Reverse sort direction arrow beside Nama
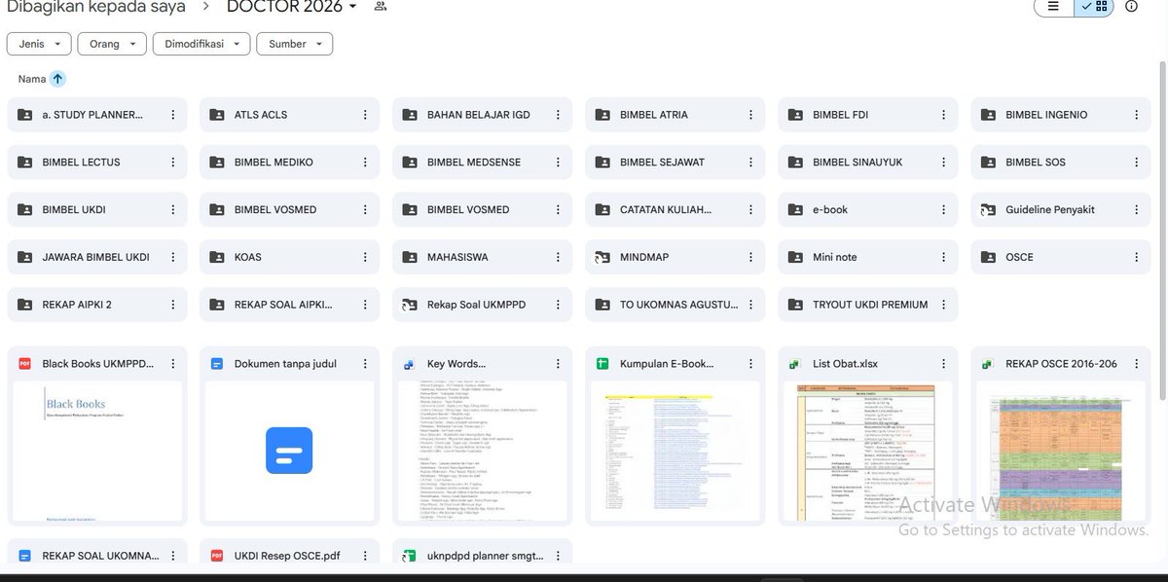Image resolution: width=1168 pixels, height=582 pixels. click(x=57, y=79)
